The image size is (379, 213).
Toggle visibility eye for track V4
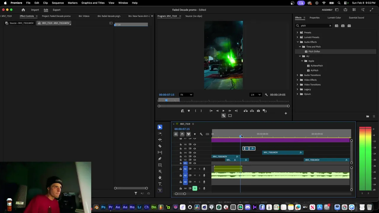tap(195, 153)
